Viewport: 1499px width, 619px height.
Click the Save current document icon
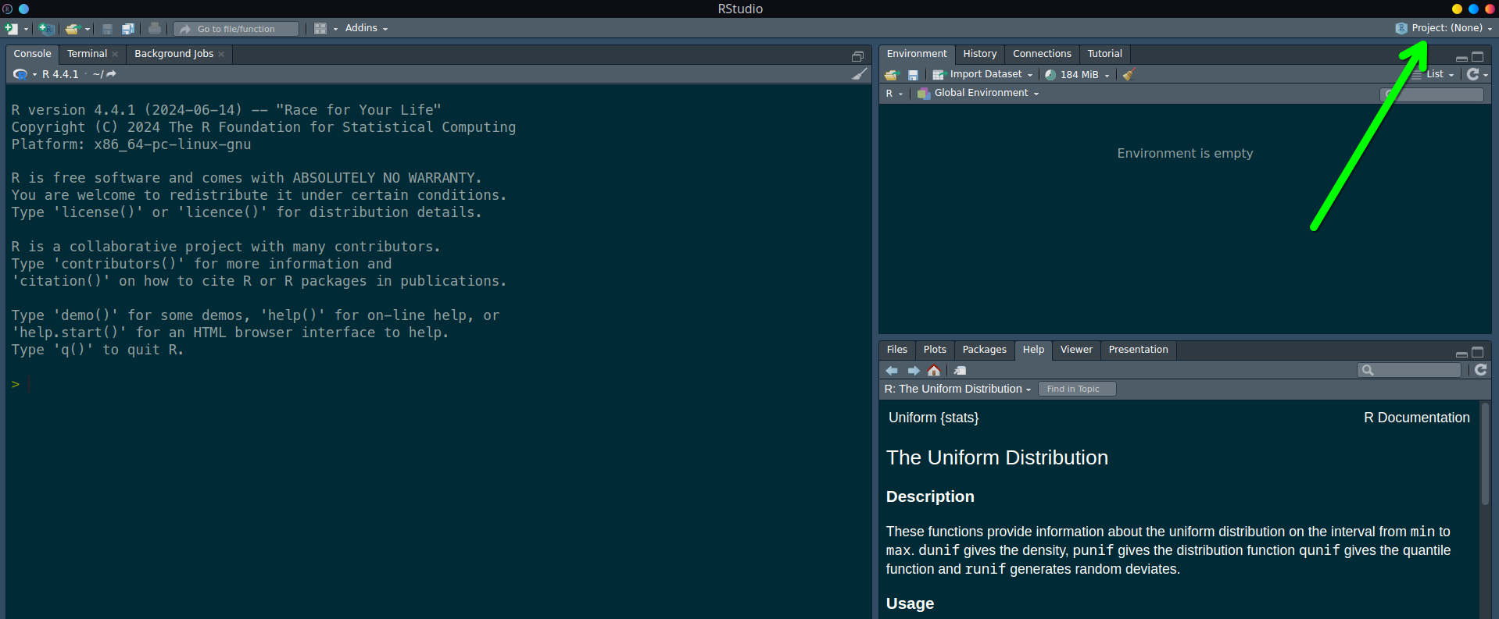click(107, 29)
